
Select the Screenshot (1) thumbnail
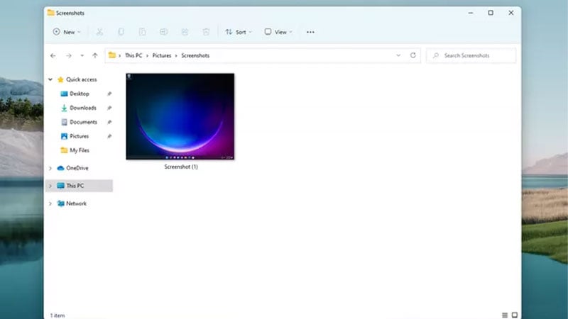click(x=180, y=116)
